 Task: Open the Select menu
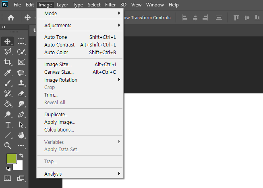[x=94, y=5]
